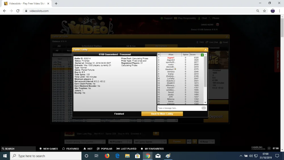Viewport: 284px width, 160px height.
Task: Open Battle of Slots side tab
Action: 277,60
